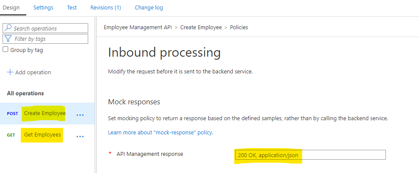Select the POST Create Employee operation

click(x=44, y=113)
